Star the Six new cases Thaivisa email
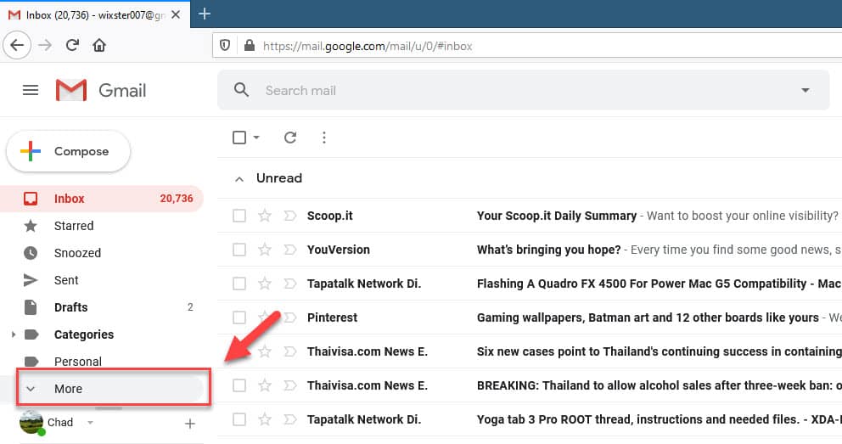 264,351
